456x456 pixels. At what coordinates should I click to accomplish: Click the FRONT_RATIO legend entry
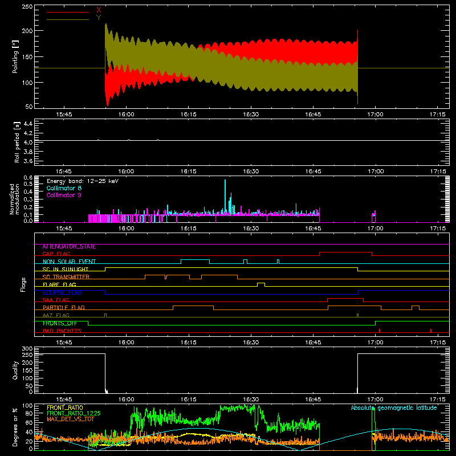tap(65, 408)
